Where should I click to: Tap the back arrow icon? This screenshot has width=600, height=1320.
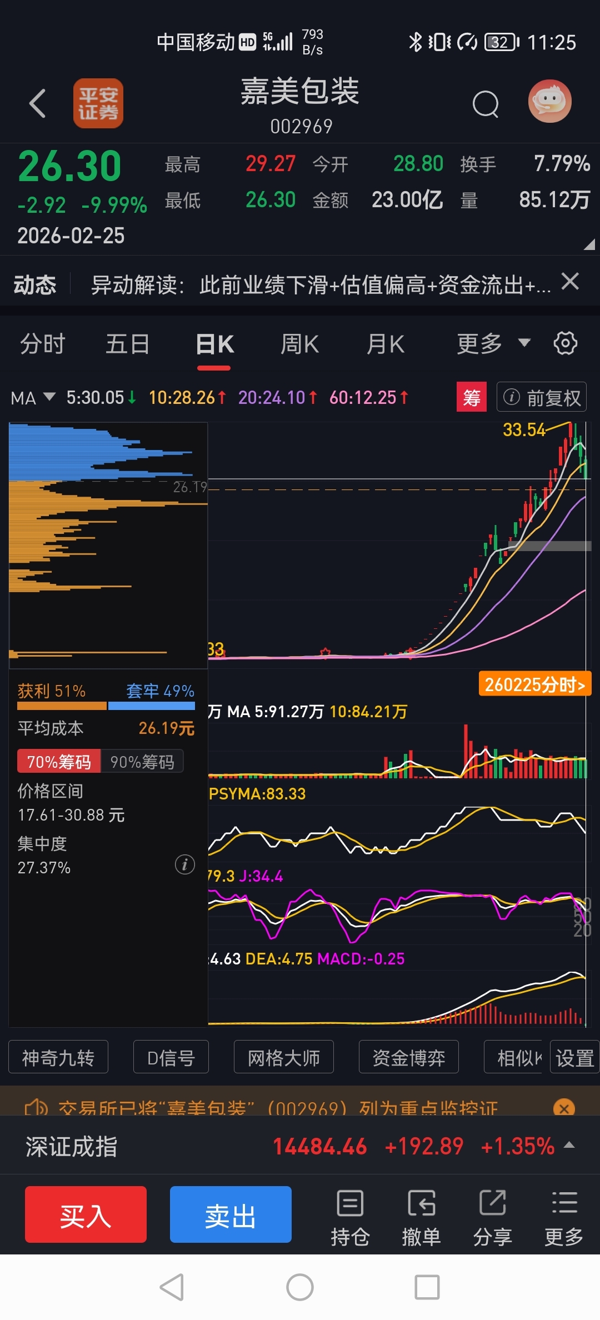(x=37, y=103)
